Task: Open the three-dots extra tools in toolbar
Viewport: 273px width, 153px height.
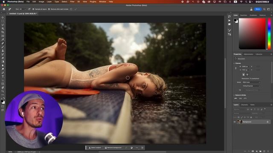Action: (x=3, y=95)
